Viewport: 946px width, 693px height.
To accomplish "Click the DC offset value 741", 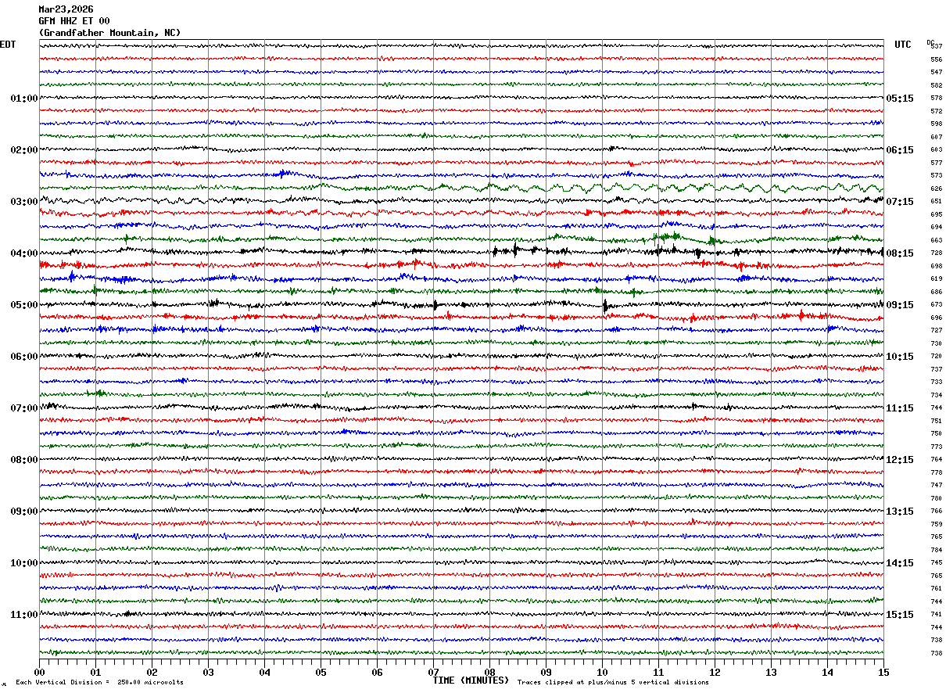I will pyautogui.click(x=936, y=614).
